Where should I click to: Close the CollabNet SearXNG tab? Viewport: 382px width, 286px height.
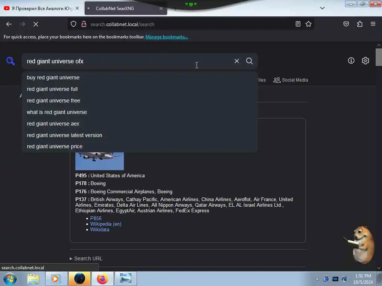[161, 8]
